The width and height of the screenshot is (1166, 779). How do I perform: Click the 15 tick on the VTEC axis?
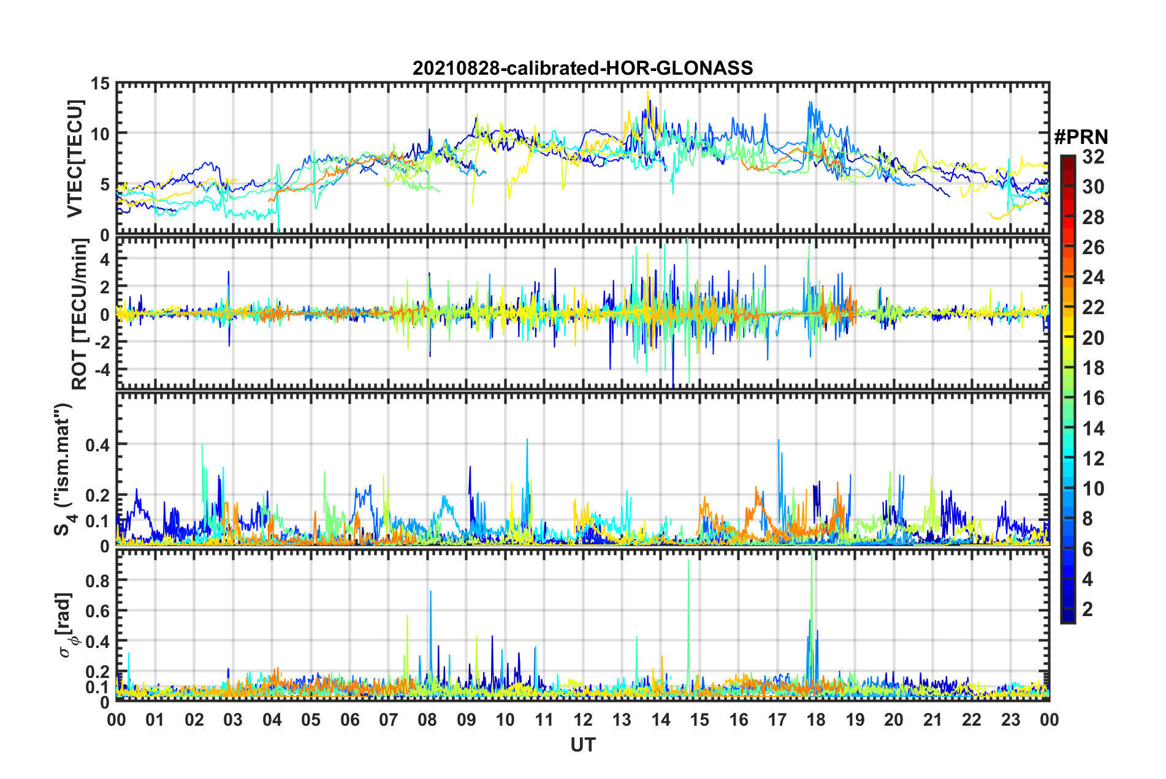pos(100,83)
